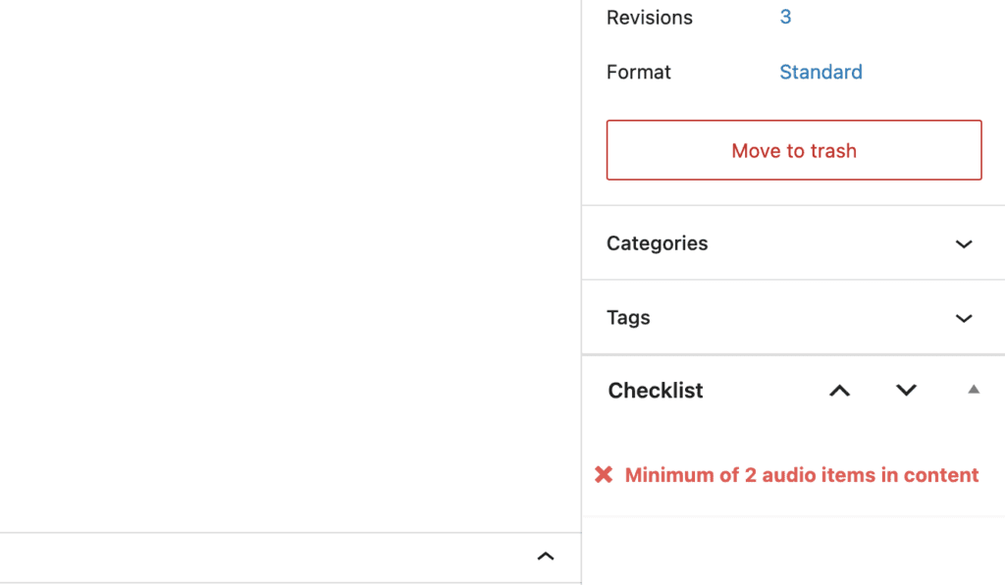Click the red X failed-requirement icon

604,475
